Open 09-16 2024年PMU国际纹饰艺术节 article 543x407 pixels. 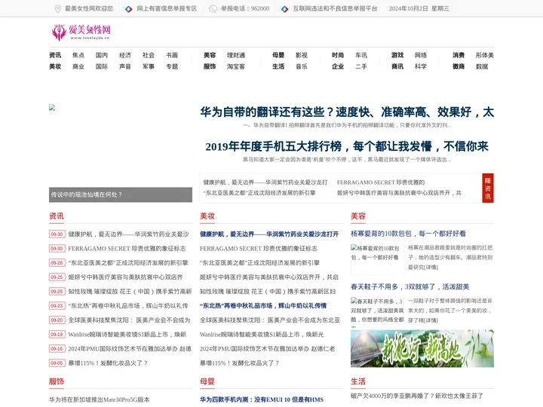[x=130, y=349]
